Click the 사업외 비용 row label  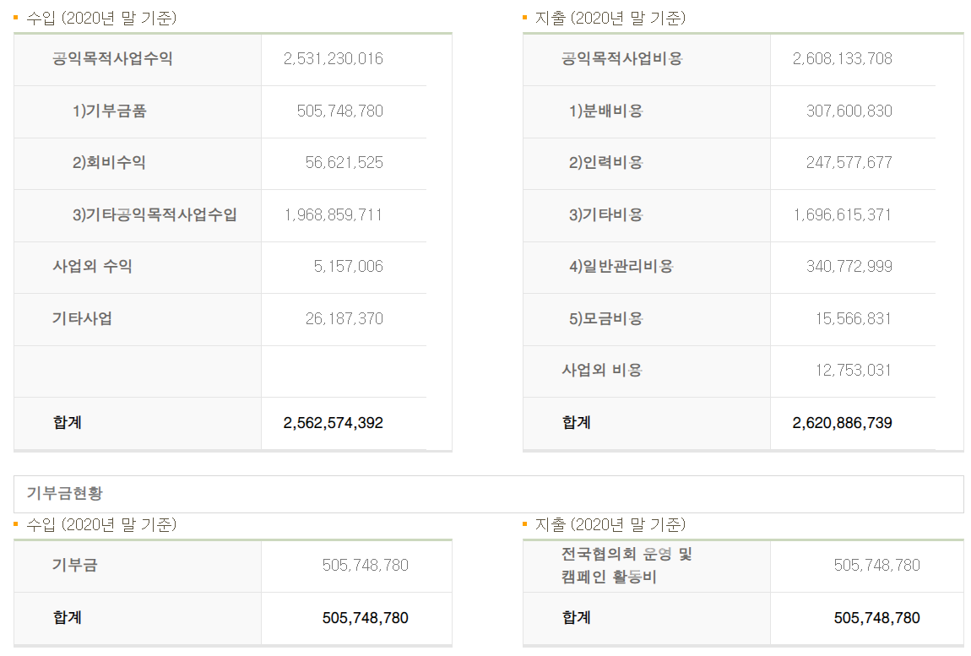[x=602, y=371]
